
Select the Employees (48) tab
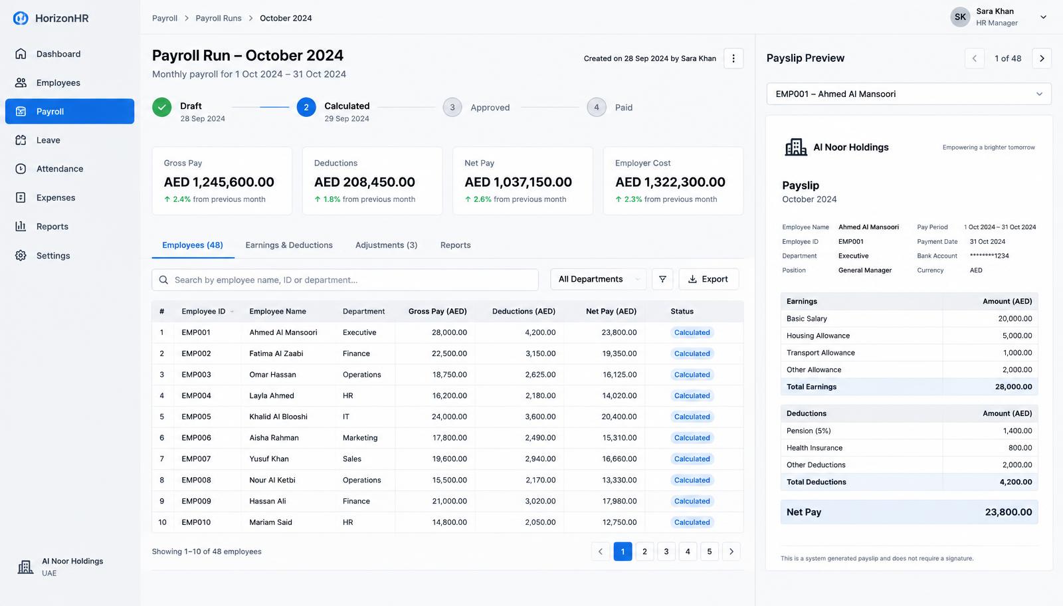click(193, 245)
